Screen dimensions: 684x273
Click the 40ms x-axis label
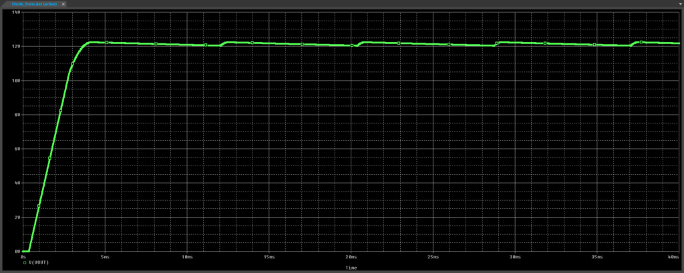(674, 257)
